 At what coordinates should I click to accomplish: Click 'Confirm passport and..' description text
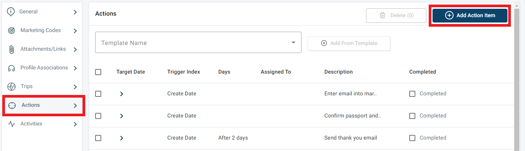coord(353,116)
